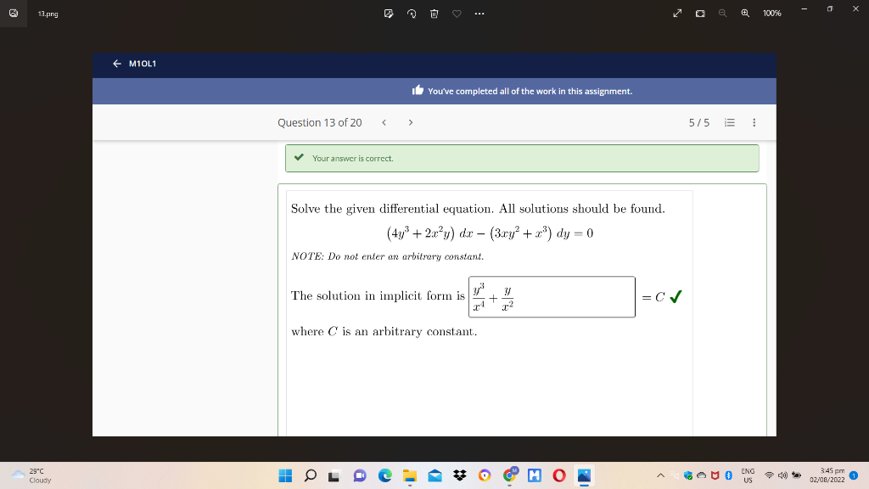869x489 pixels.
Task: Open the vertical three-dots question menu
Action: [754, 122]
